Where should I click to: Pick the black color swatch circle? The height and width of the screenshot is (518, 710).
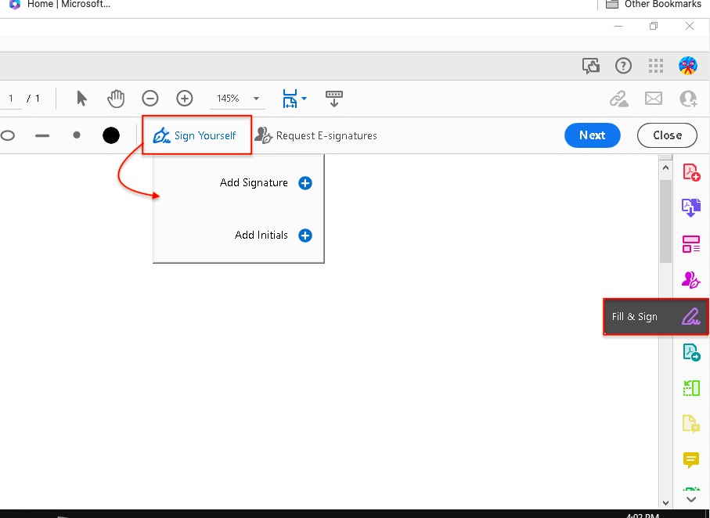click(111, 135)
